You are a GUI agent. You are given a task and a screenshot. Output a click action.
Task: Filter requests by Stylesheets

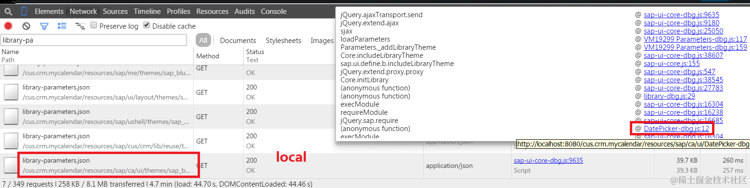point(284,41)
